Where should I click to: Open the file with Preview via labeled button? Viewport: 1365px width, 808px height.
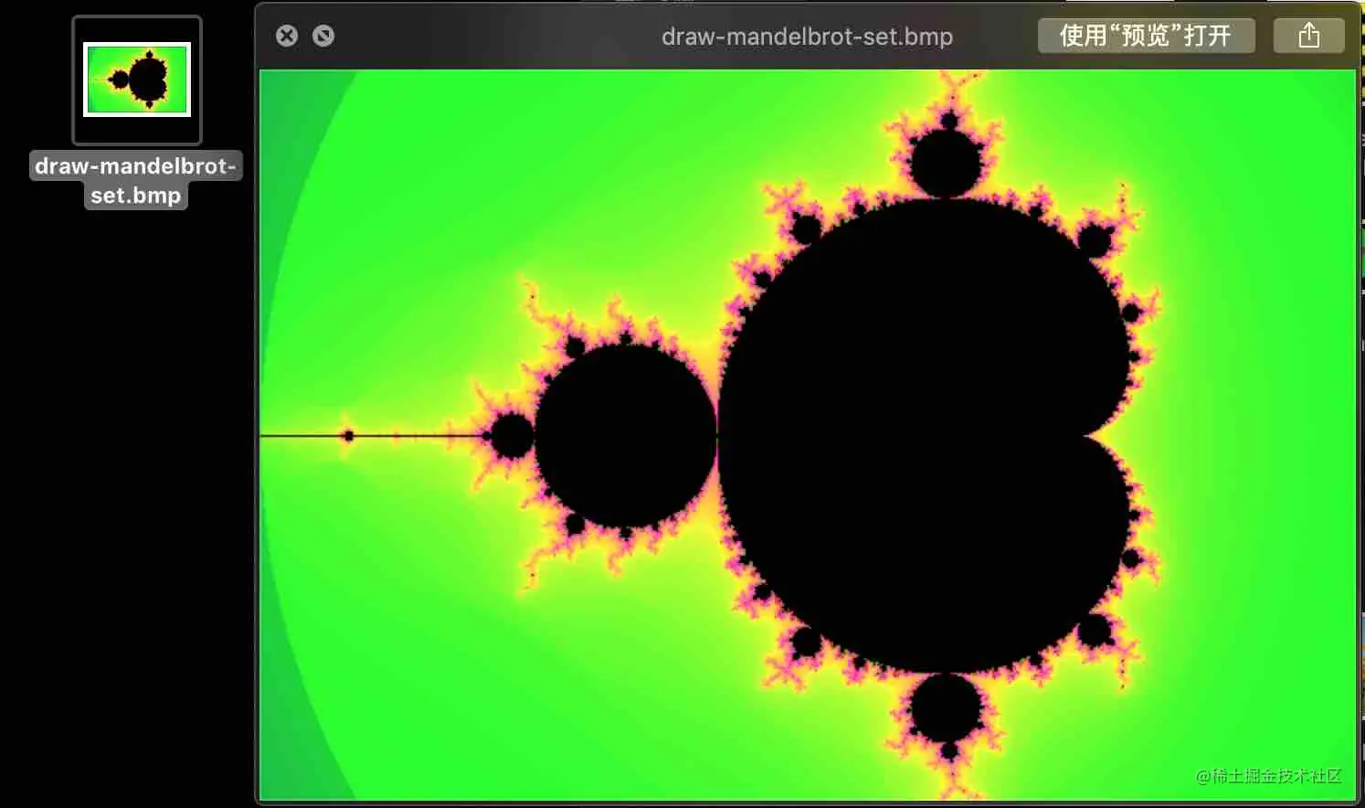(x=1147, y=35)
